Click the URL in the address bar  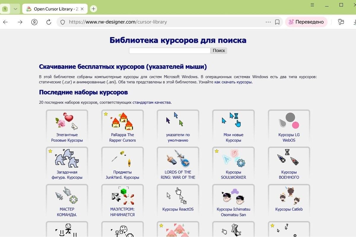(118, 22)
